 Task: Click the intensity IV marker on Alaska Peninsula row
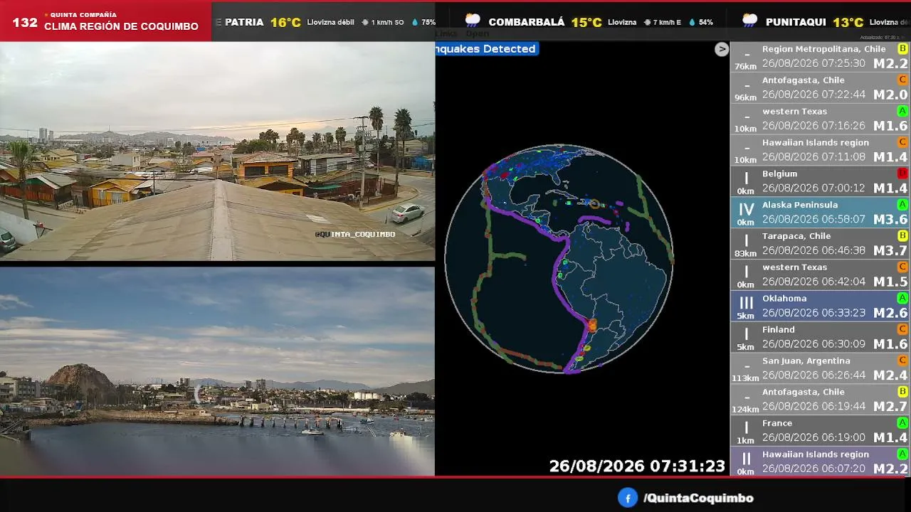(x=746, y=210)
